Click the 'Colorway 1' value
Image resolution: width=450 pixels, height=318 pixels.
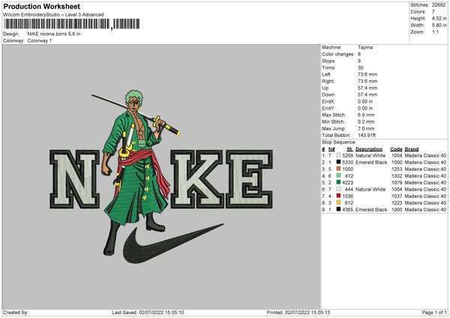[40, 40]
